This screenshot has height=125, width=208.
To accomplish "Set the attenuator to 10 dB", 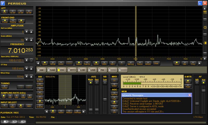I will (12, 12).
